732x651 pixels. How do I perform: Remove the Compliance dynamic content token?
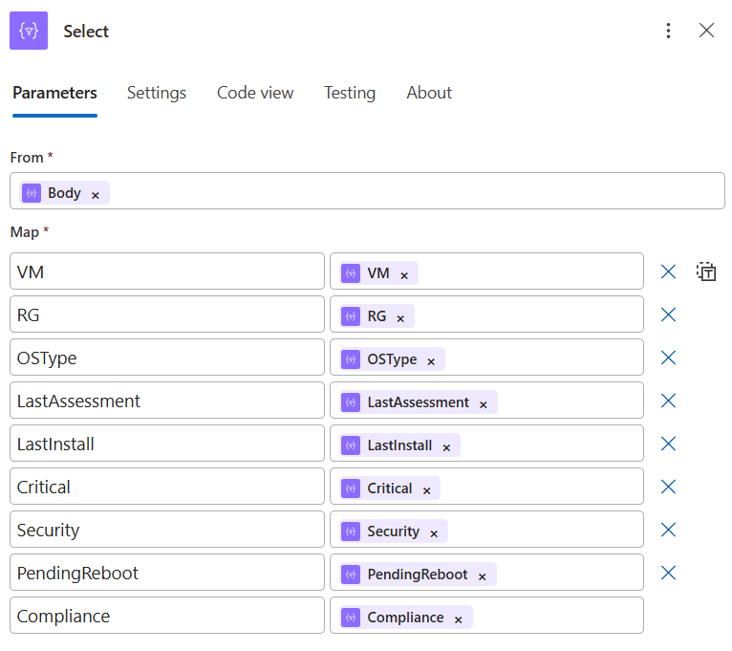click(x=459, y=619)
